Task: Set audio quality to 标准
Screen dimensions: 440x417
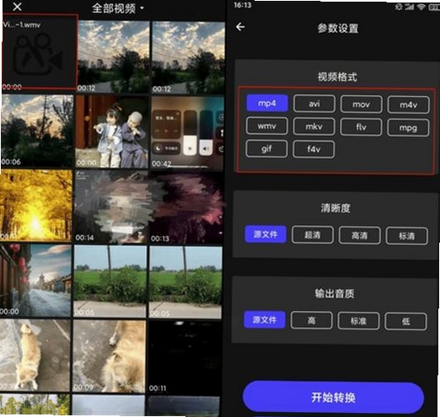Action: pyautogui.click(x=358, y=320)
